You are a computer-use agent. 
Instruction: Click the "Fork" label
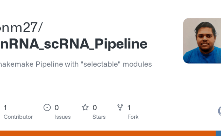133,117
